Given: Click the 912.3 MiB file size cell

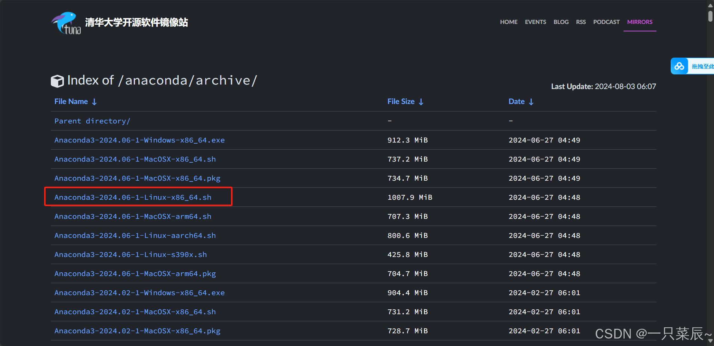Looking at the screenshot, I should 407,140.
